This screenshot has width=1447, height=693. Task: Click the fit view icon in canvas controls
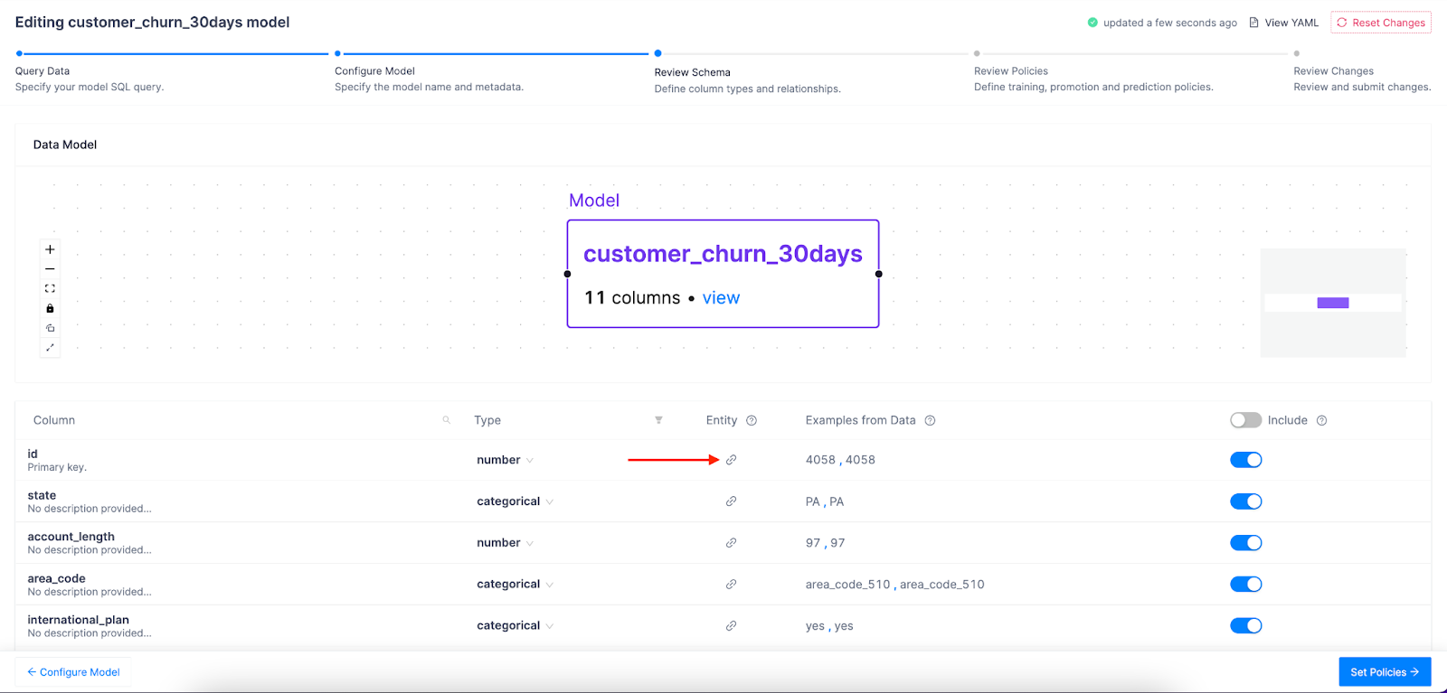50,289
